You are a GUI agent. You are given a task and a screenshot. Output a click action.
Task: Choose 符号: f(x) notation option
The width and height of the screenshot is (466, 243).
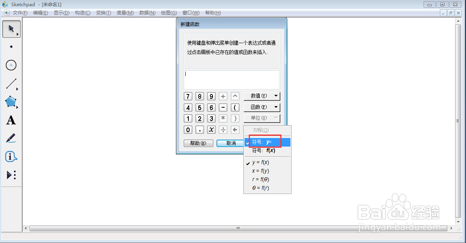tap(267, 150)
